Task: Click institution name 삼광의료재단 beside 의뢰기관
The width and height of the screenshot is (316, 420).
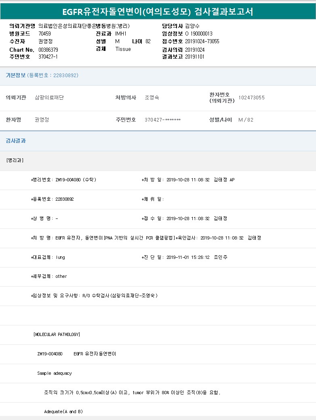Action: pos(49,97)
